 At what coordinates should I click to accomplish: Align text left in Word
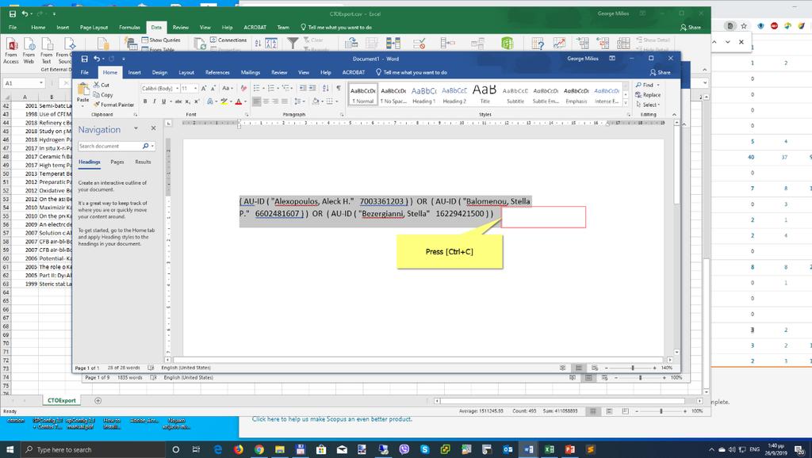click(x=257, y=101)
